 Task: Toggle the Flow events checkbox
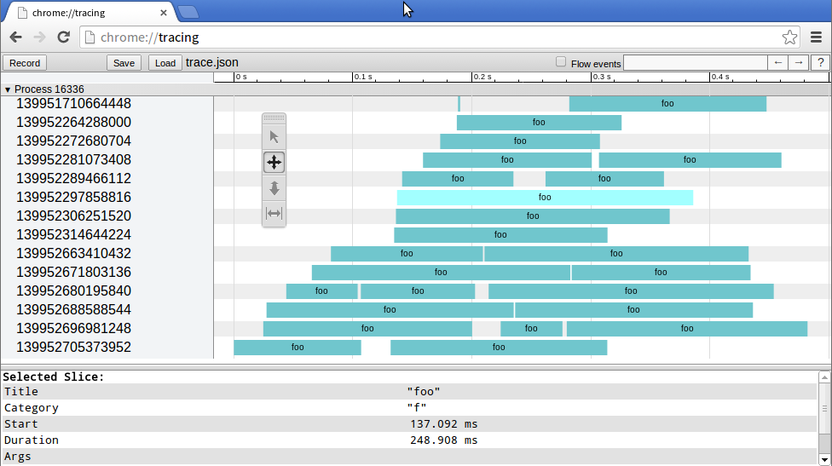coord(561,62)
